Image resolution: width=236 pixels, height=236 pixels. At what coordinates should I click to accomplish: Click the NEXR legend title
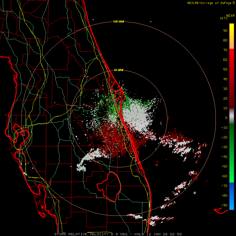(230, 15)
